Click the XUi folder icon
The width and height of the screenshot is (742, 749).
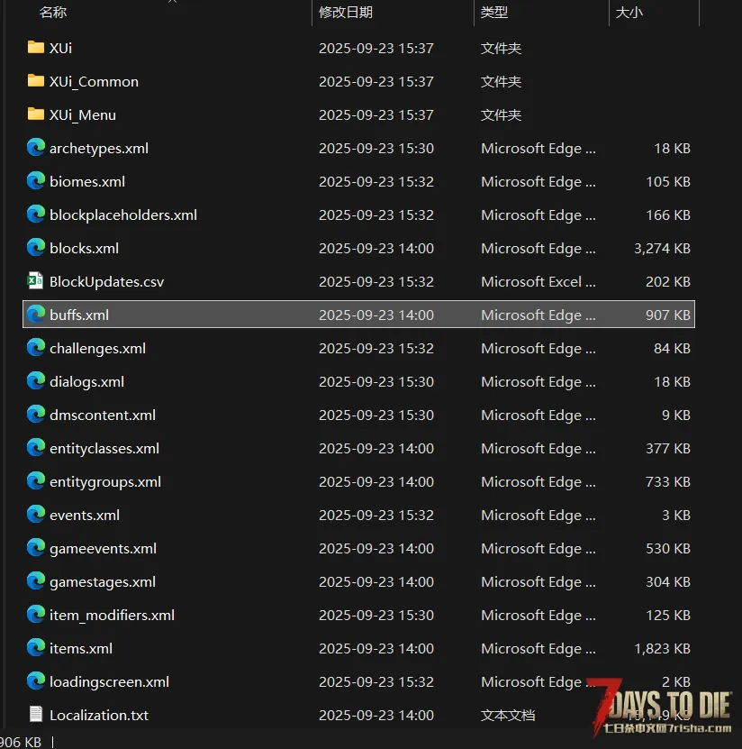coord(36,48)
